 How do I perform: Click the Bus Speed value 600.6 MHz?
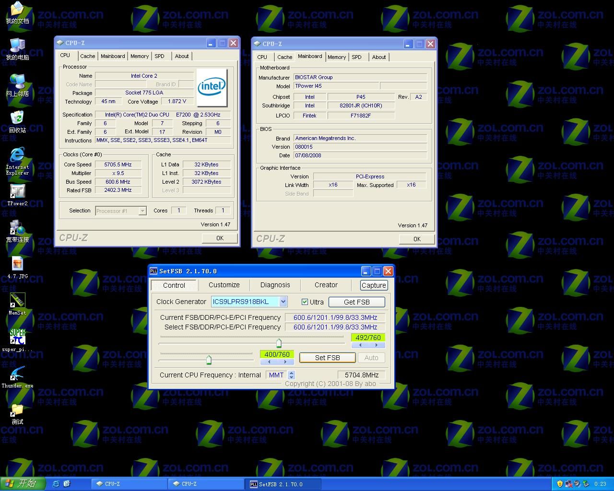point(118,182)
